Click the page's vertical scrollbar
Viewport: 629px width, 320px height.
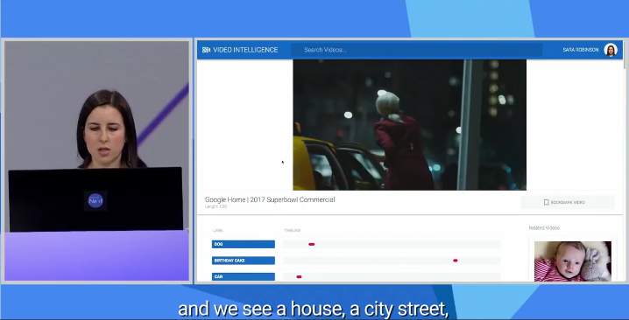pyautogui.click(x=625, y=56)
